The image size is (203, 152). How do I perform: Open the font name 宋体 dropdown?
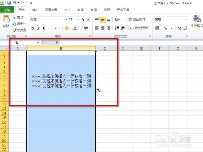pyautogui.click(x=66, y=19)
